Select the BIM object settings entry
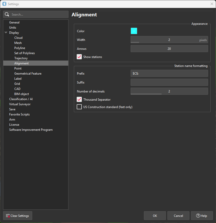The height and width of the screenshot is (223, 216). click(x=21, y=94)
